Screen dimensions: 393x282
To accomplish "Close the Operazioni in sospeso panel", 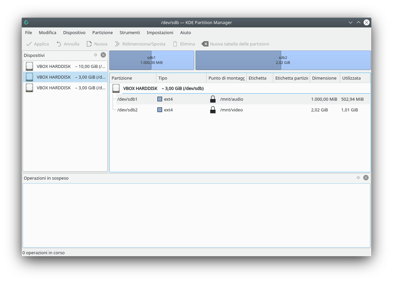I will click(x=366, y=178).
